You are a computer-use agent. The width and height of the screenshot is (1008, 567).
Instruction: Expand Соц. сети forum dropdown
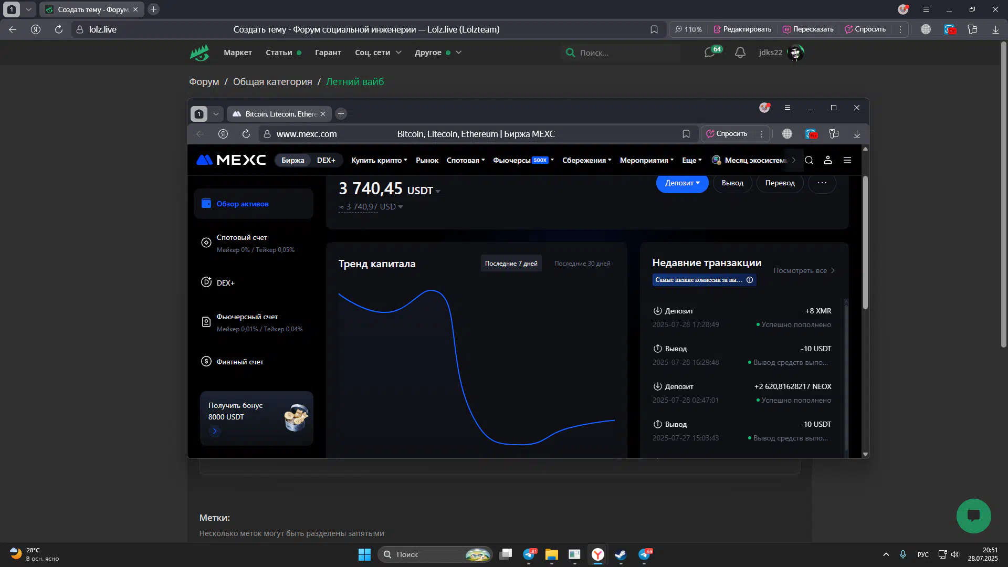[378, 52]
